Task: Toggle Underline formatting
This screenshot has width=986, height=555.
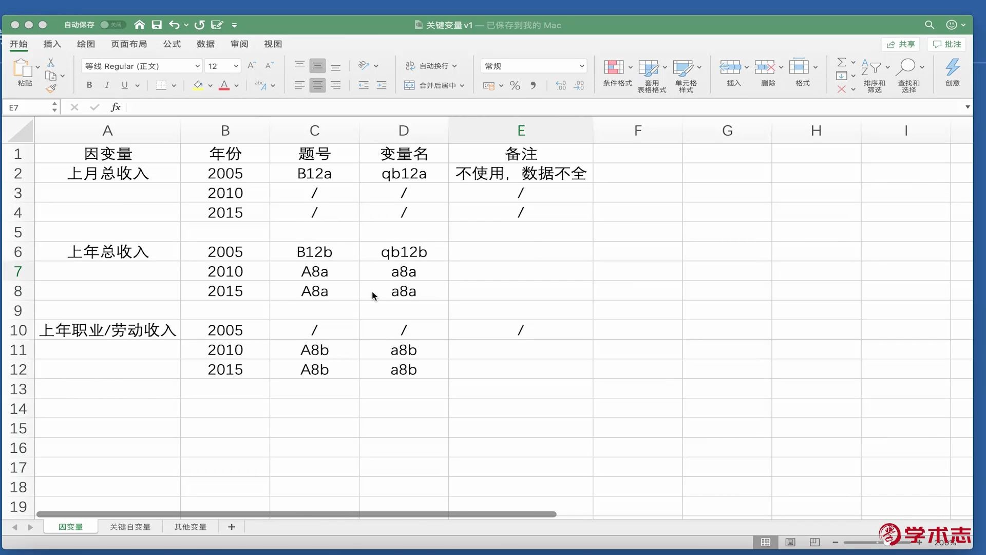Action: pyautogui.click(x=124, y=85)
